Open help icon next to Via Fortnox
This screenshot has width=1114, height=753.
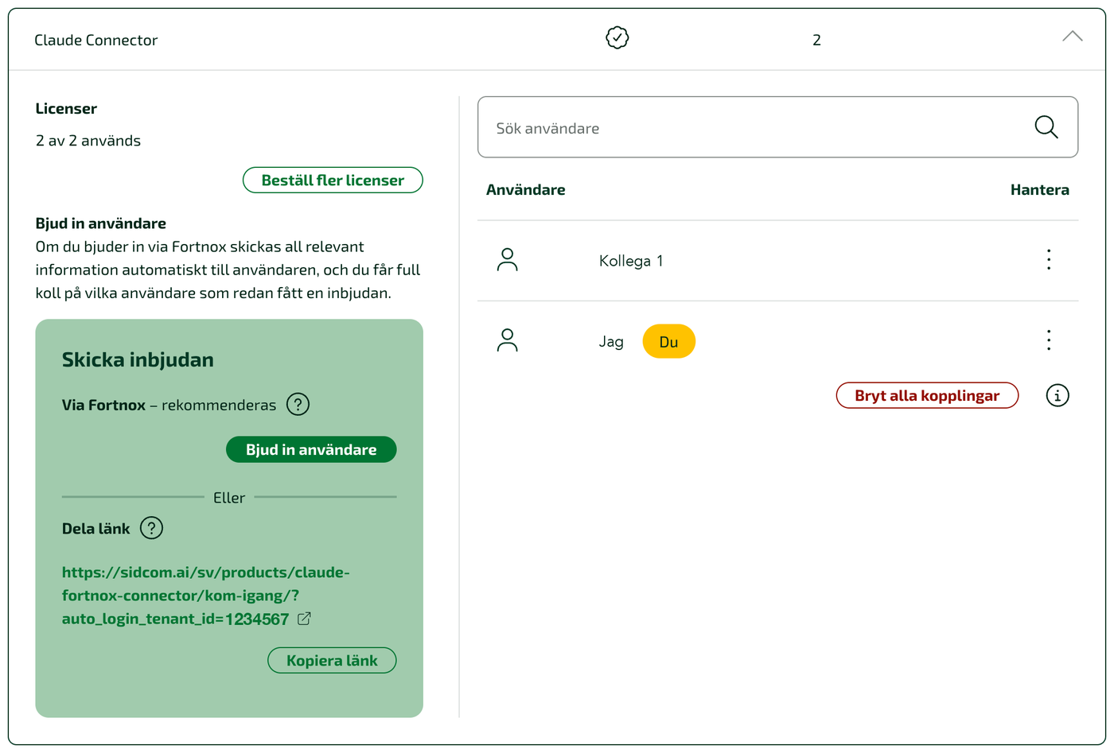point(298,405)
